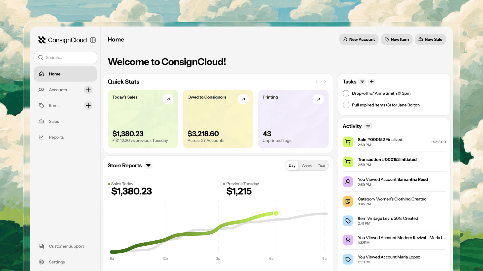Viewport: 483px width, 271px height.
Task: Add a new task with plus icon
Action: [x=372, y=82]
